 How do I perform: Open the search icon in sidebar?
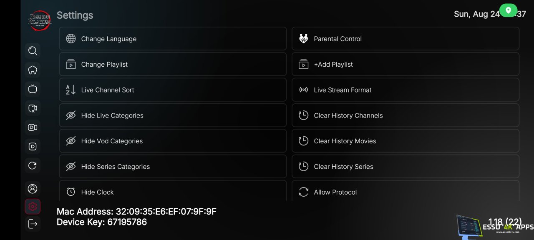pos(33,51)
